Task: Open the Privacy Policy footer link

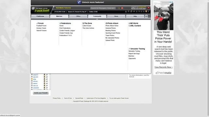Action: point(56,98)
